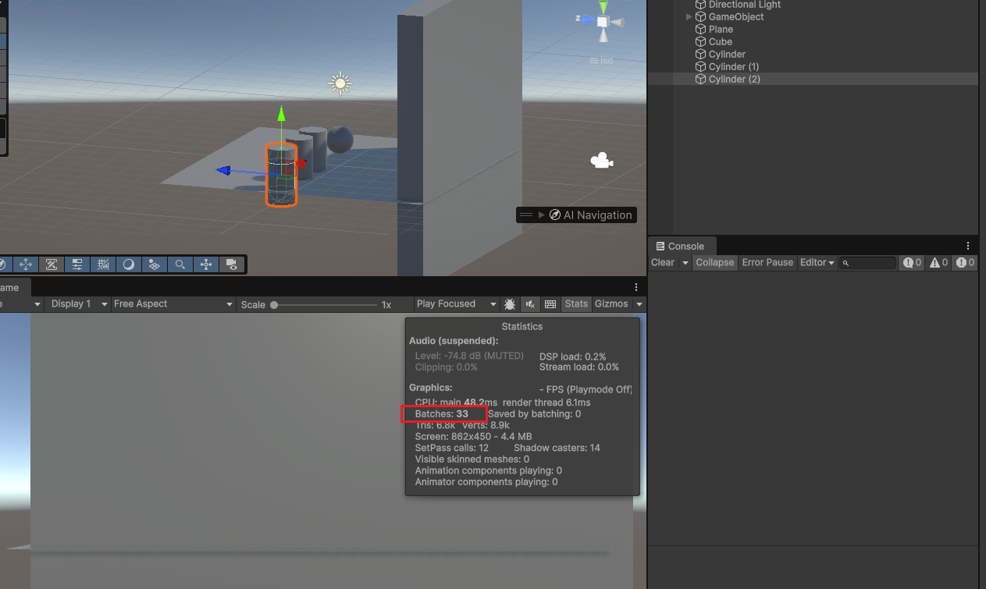Viewport: 986px width, 589px height.
Task: Toggle the mute audio speaker icon
Action: (530, 304)
